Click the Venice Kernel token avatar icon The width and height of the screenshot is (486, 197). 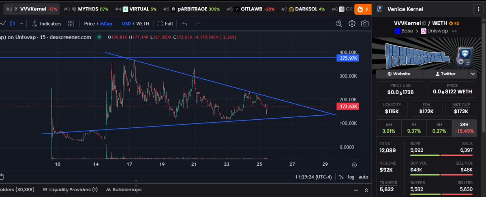pos(379,9)
